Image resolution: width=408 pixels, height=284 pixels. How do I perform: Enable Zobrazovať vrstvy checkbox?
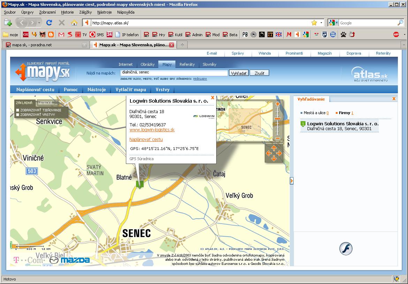[17, 115]
